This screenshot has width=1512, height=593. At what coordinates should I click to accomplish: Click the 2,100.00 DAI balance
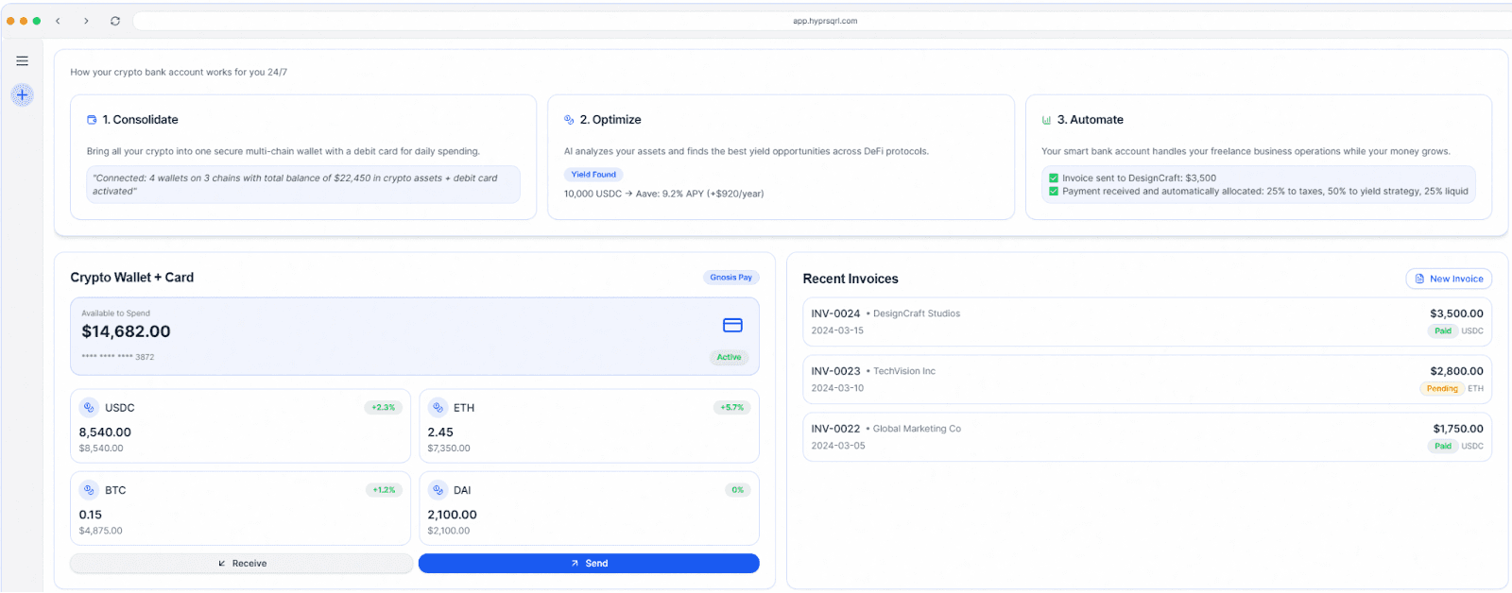pyautogui.click(x=452, y=515)
